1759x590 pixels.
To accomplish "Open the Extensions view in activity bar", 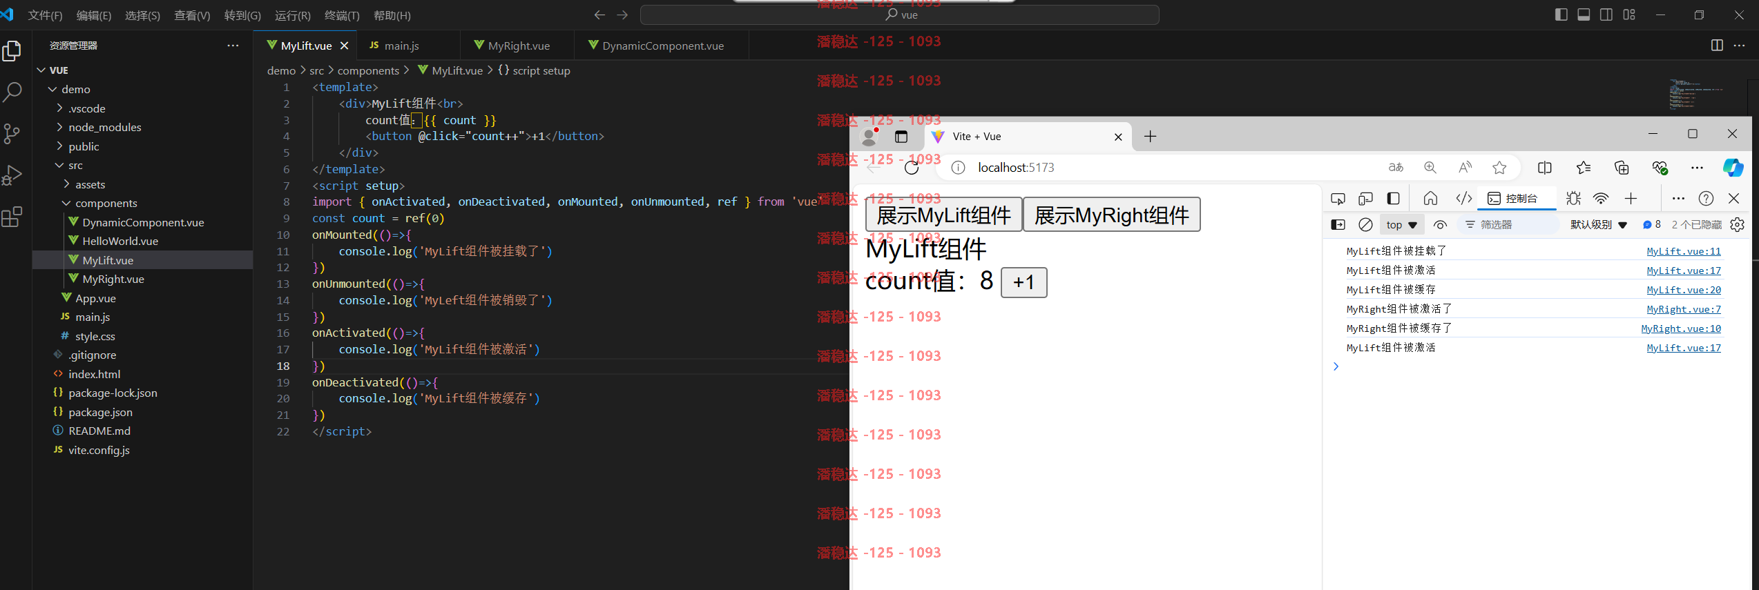I will pos(12,217).
